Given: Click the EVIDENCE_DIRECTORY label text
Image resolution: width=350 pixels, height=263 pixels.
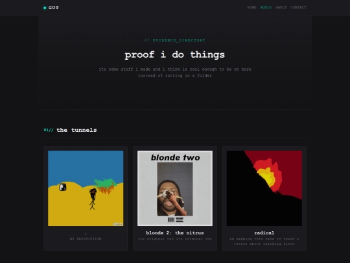Looking at the screenshot, I should pyautogui.click(x=175, y=40).
